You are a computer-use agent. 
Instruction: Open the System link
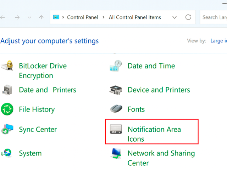[30, 153]
